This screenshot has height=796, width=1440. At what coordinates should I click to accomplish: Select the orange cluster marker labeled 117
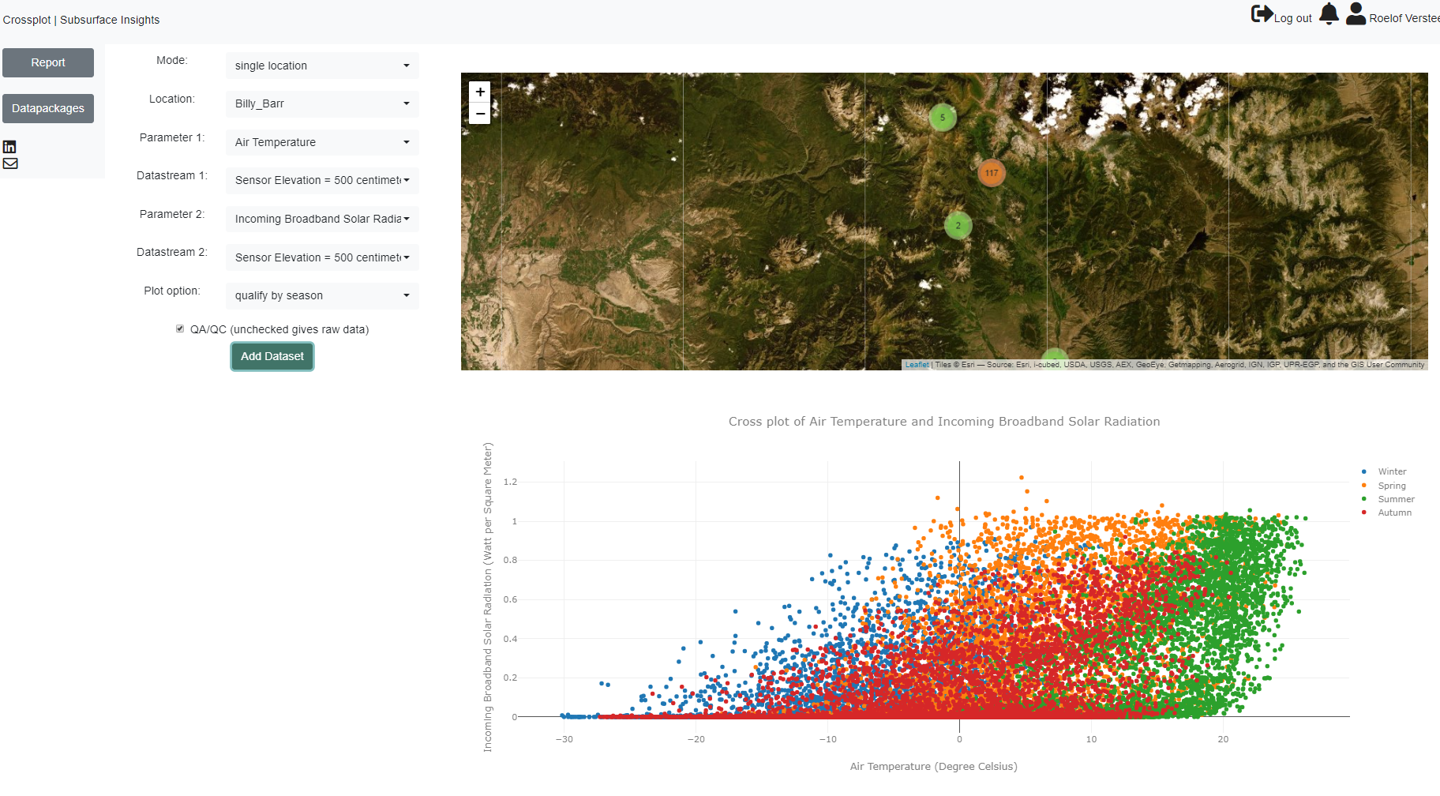(x=992, y=173)
